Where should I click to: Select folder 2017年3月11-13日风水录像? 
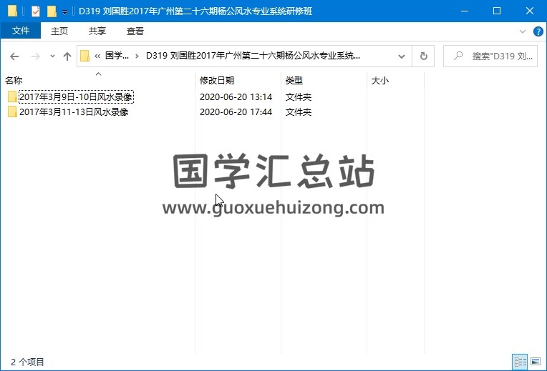pos(74,112)
